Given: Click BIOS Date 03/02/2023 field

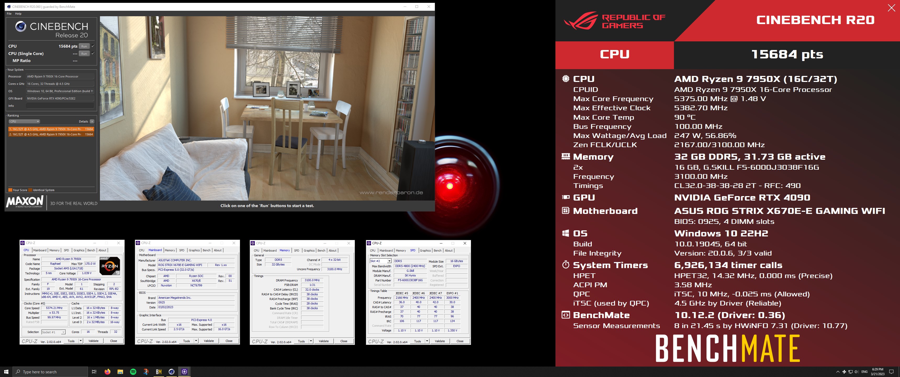Looking at the screenshot, I should point(196,307).
